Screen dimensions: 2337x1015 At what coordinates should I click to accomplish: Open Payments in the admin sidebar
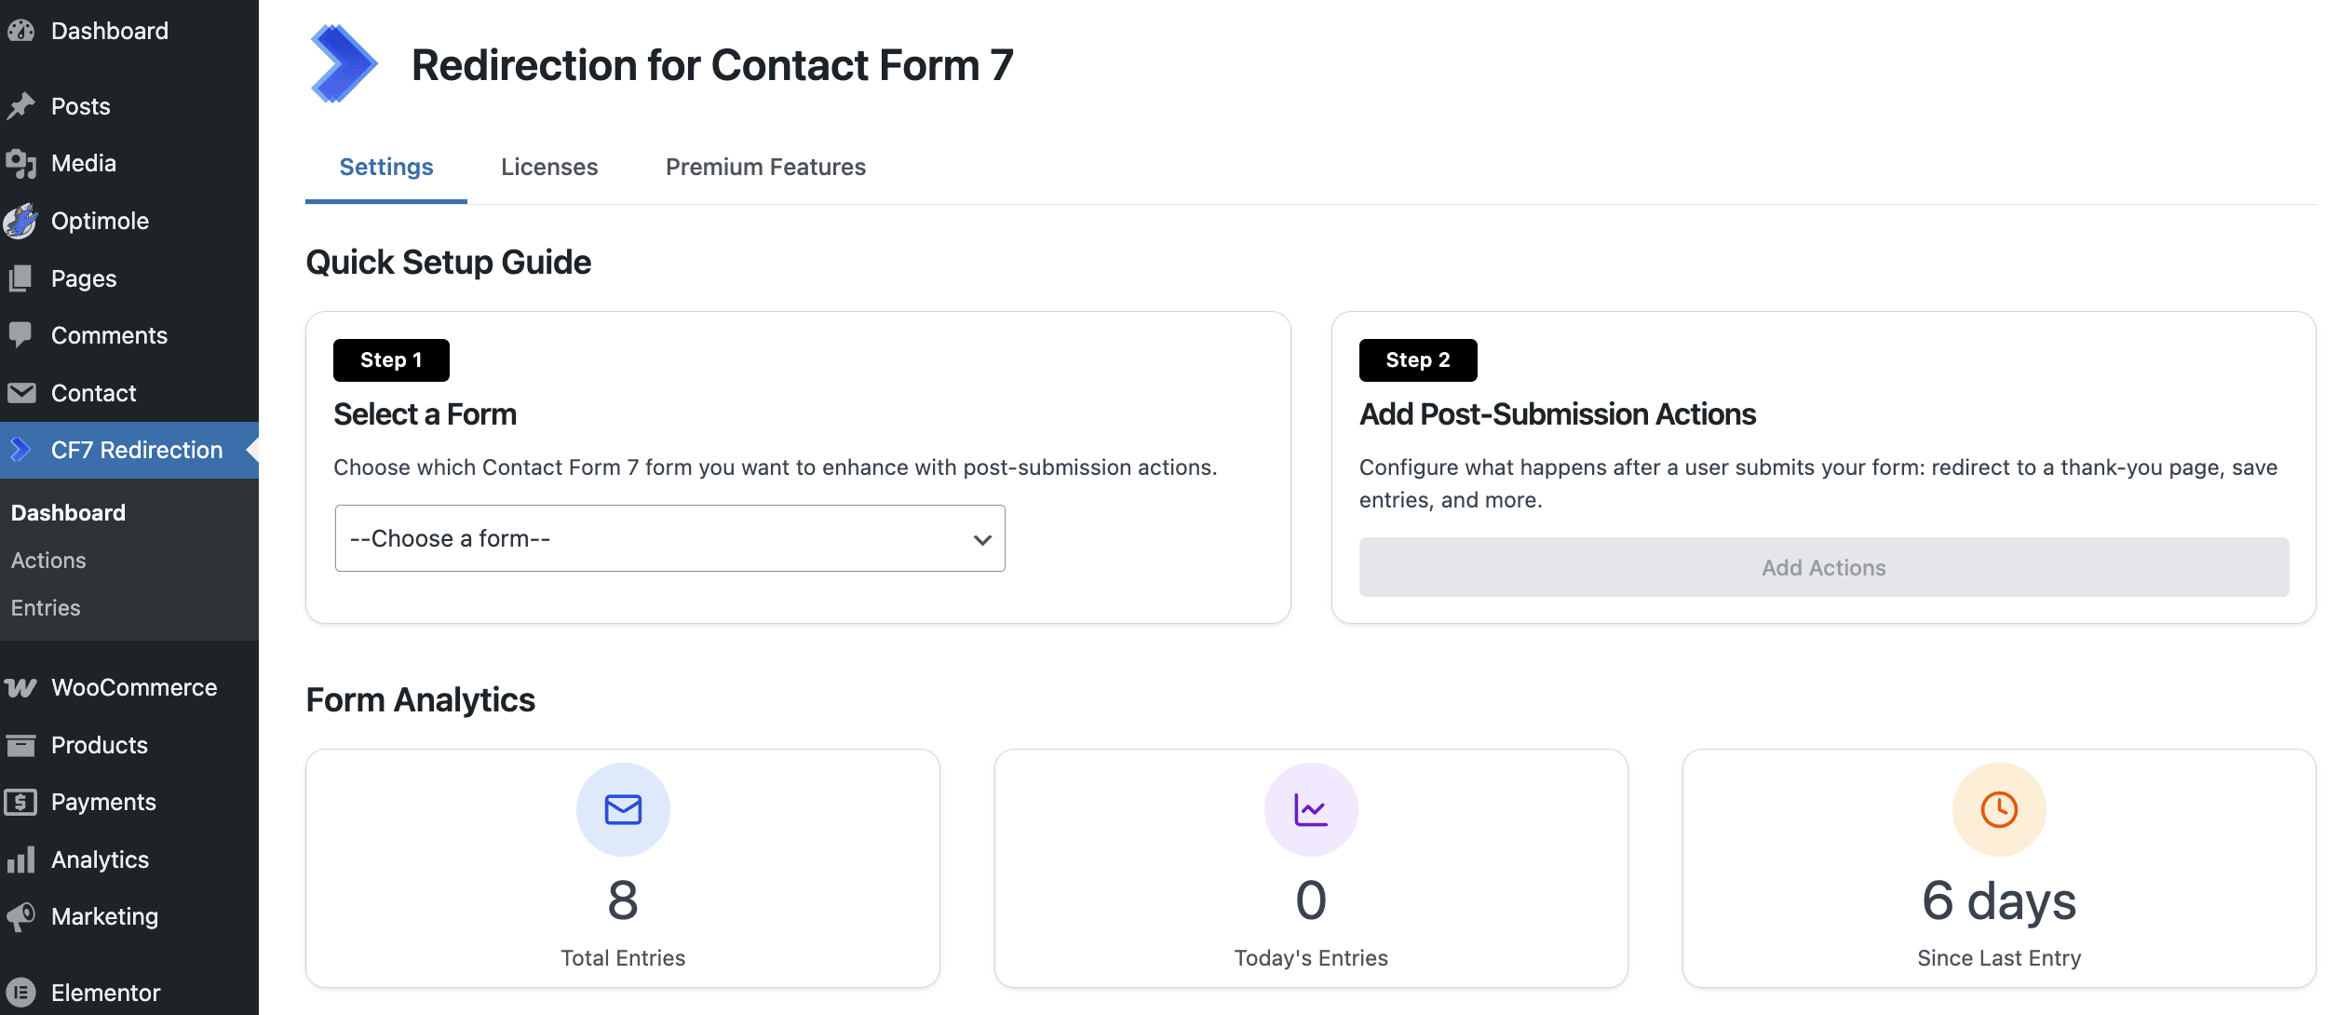pos(103,802)
